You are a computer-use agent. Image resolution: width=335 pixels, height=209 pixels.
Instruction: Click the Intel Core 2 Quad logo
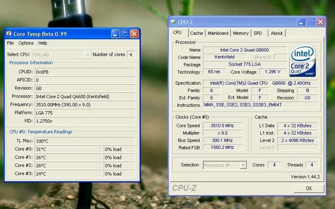[x=302, y=61]
